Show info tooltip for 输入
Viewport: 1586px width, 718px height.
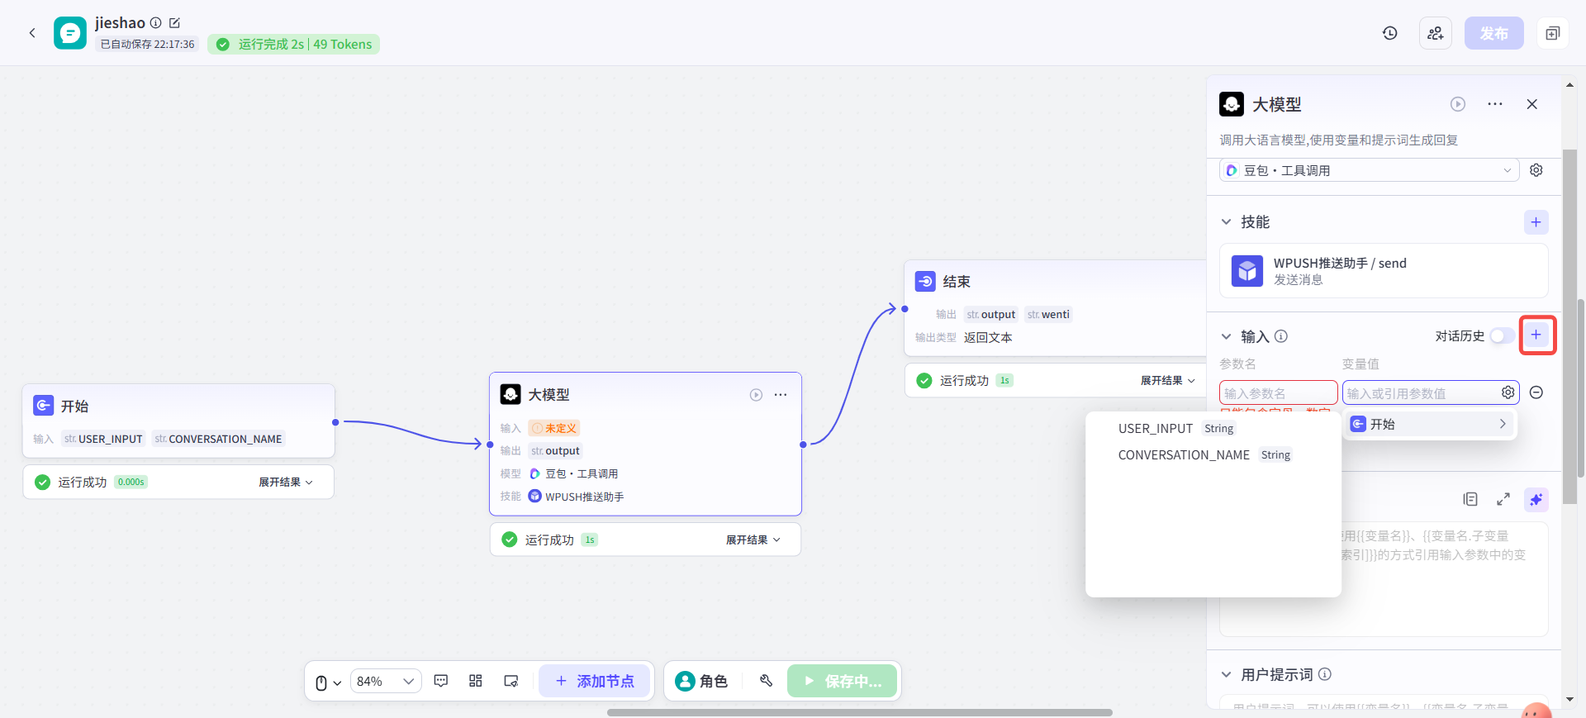[x=1281, y=336]
